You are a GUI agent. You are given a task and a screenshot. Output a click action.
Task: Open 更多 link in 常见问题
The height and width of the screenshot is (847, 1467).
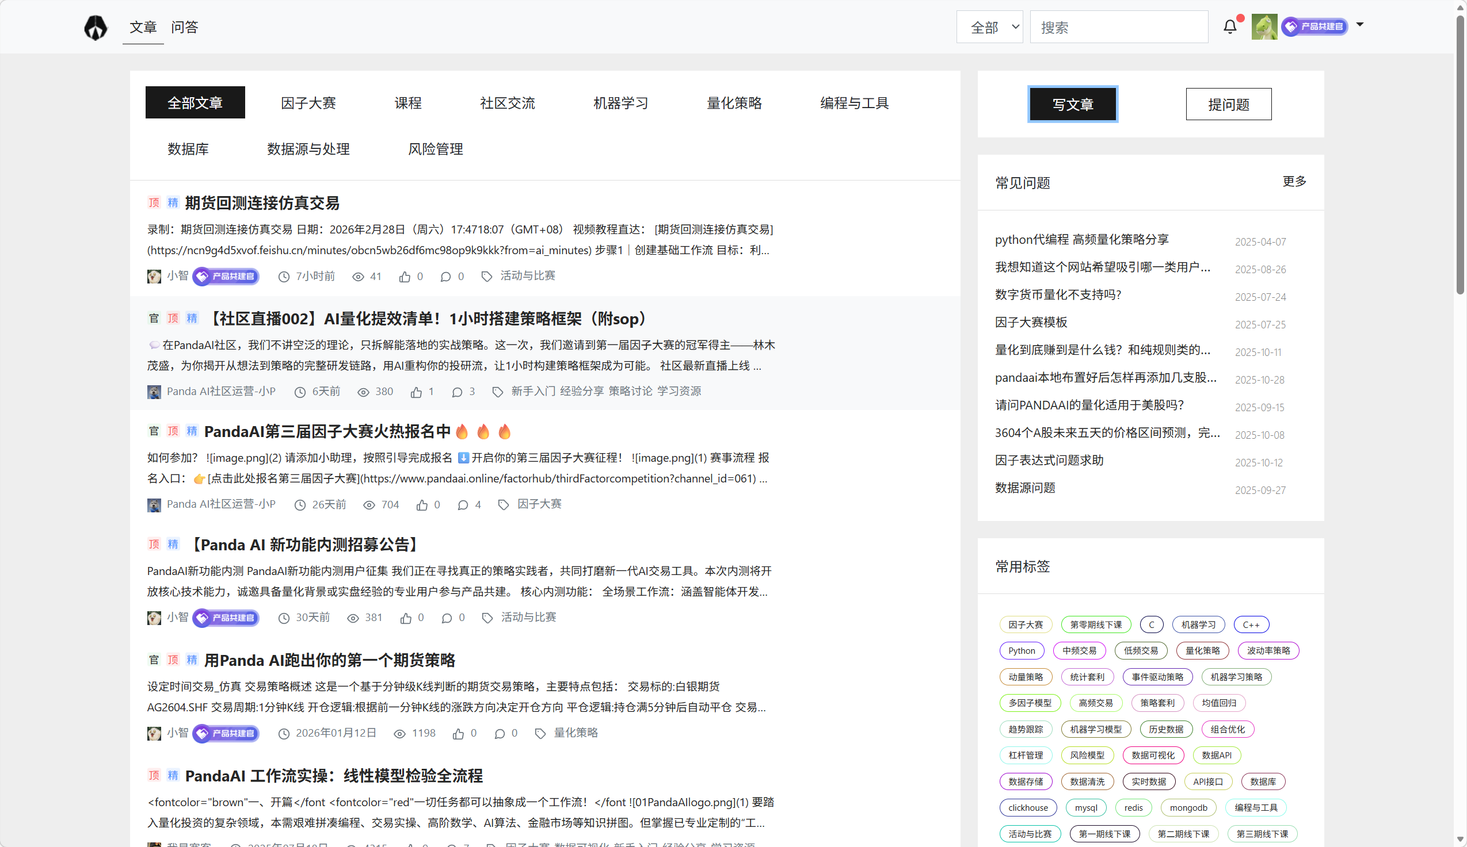point(1294,182)
